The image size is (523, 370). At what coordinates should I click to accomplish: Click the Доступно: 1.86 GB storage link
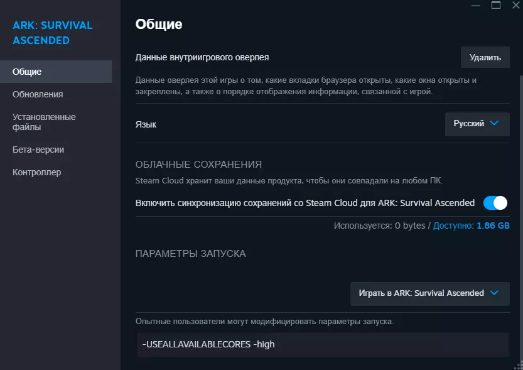[471, 225]
